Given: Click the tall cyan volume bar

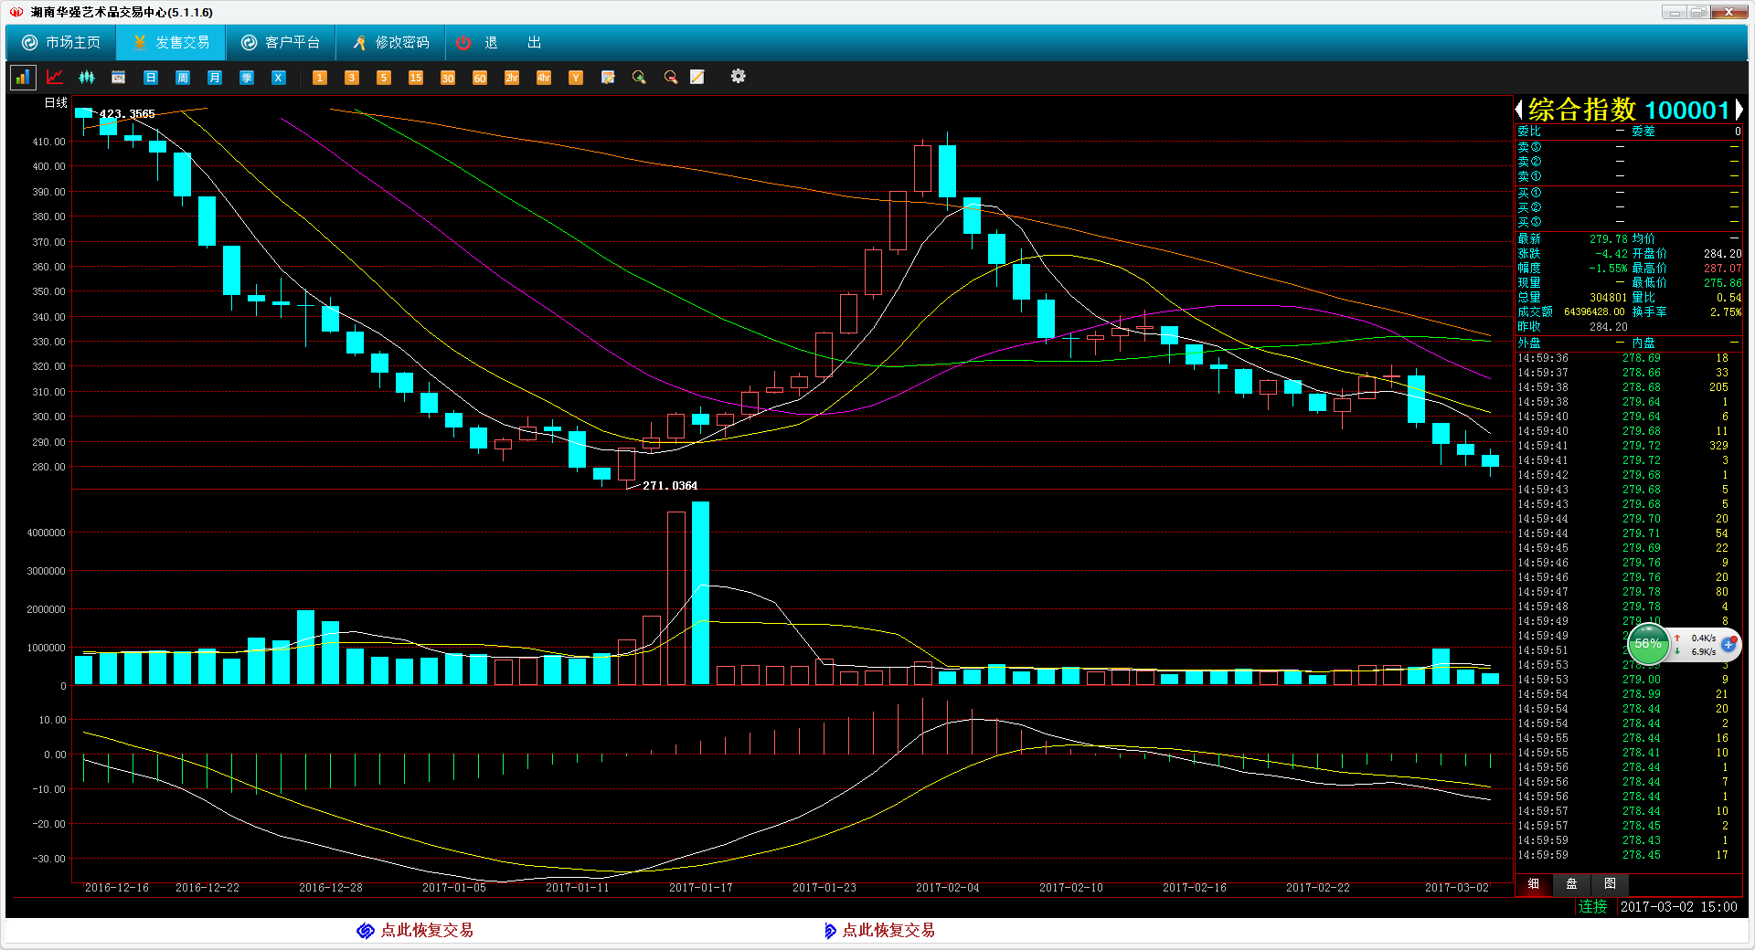Looking at the screenshot, I should click(701, 593).
